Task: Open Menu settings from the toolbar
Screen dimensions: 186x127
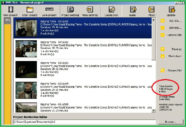Action: pyautogui.click(x=90, y=9)
